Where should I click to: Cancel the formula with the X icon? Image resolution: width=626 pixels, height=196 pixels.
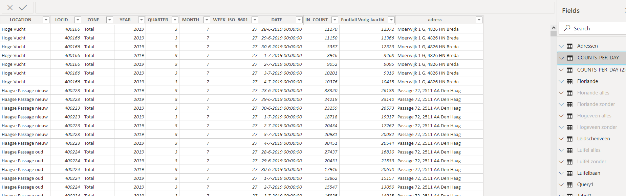click(10, 7)
